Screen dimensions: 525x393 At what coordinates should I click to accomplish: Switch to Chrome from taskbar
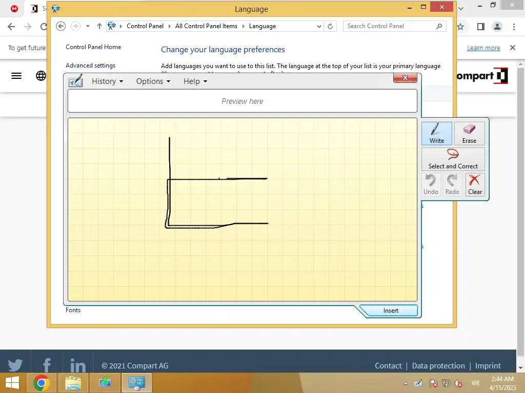coord(42,383)
